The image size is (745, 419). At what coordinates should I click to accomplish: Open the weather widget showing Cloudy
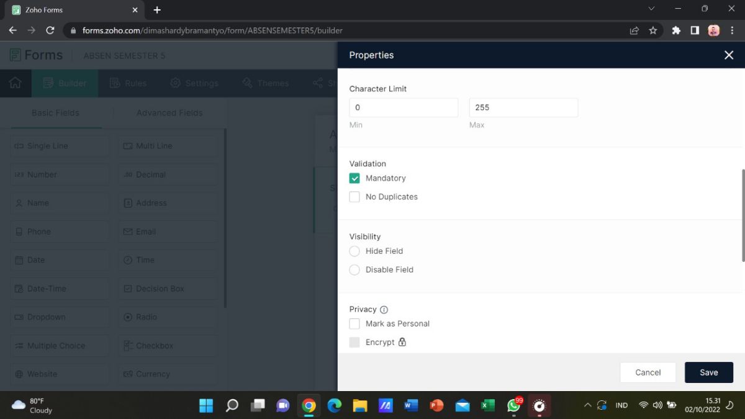coord(32,405)
